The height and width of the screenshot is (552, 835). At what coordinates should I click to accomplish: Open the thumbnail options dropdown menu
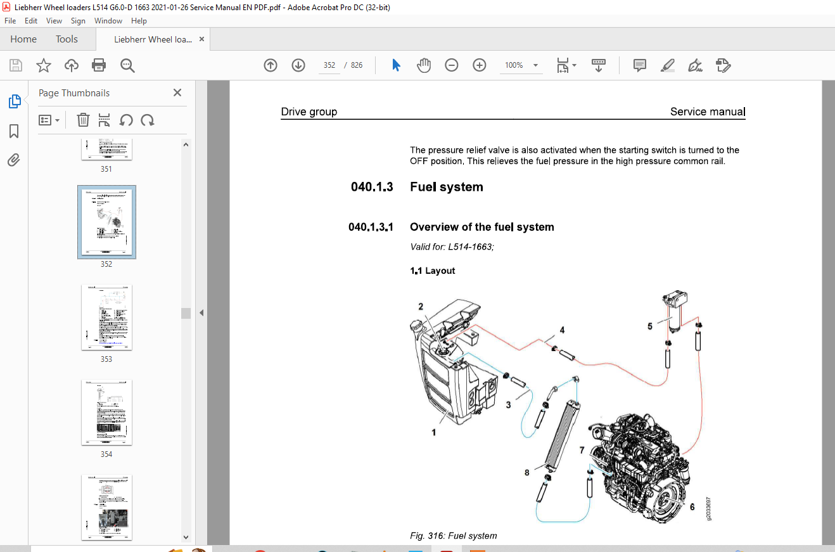click(49, 120)
